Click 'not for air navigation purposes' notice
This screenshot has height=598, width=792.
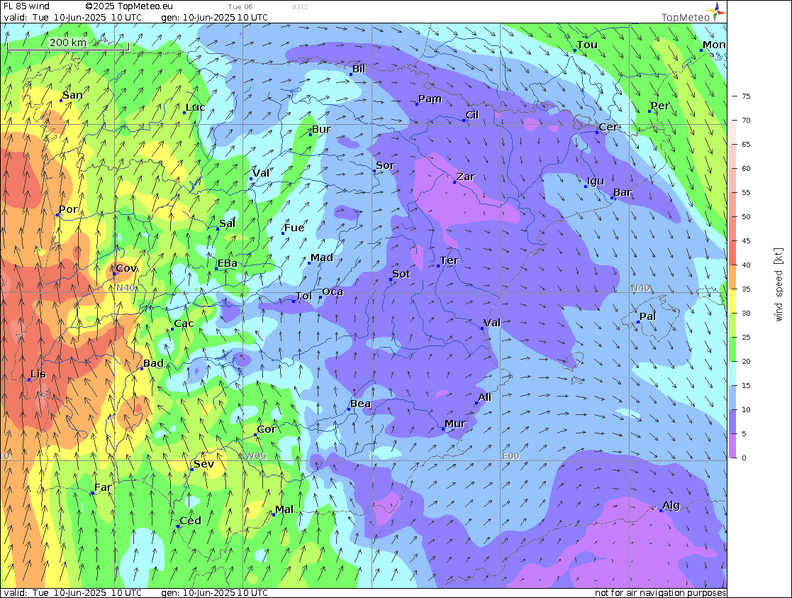pyautogui.click(x=660, y=592)
